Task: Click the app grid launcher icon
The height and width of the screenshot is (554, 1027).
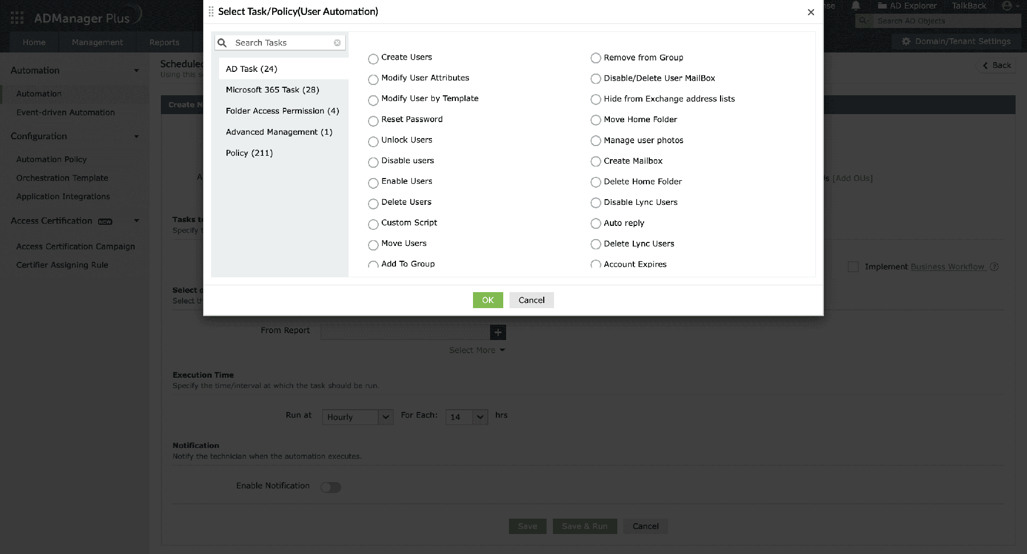Action: 17,18
